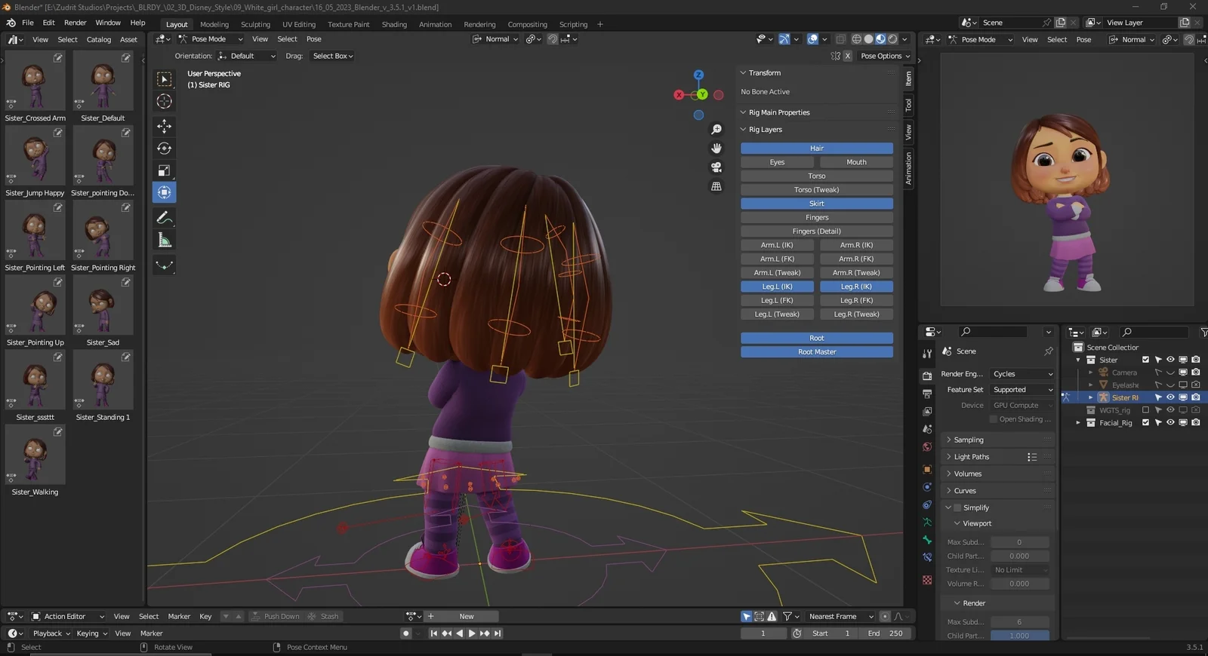
Task: Open the Select Box drag dropdown
Action: (x=332, y=56)
